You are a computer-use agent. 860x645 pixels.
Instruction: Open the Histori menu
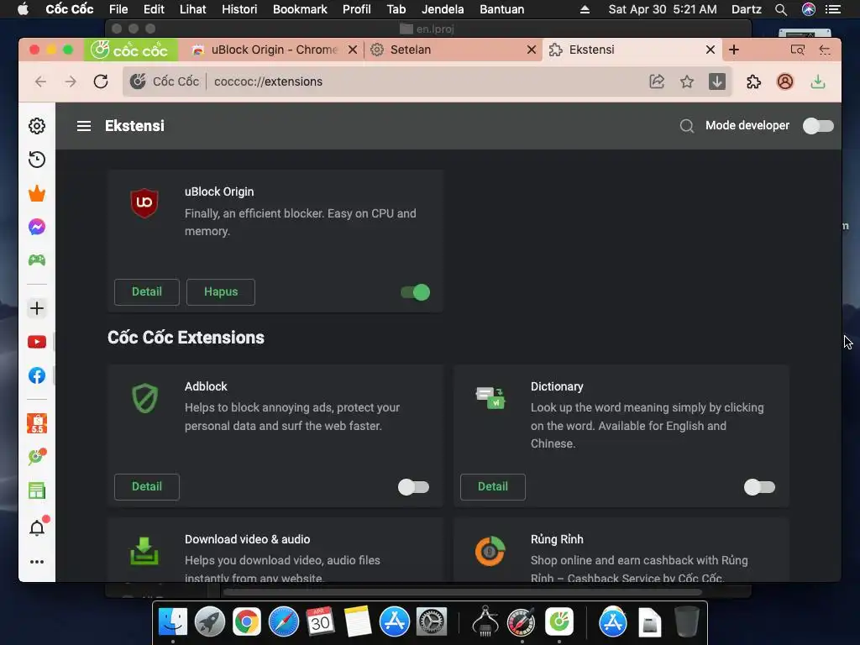(x=239, y=9)
